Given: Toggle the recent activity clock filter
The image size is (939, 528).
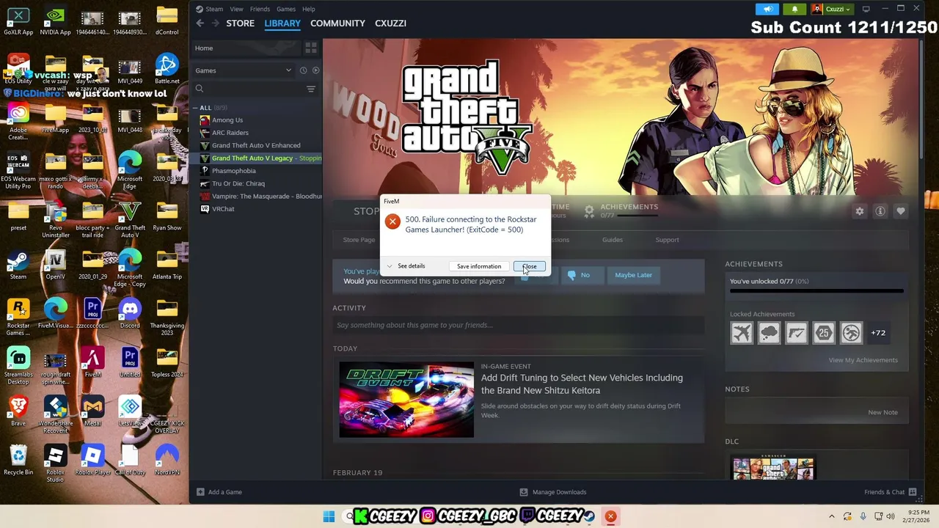Looking at the screenshot, I should (303, 70).
